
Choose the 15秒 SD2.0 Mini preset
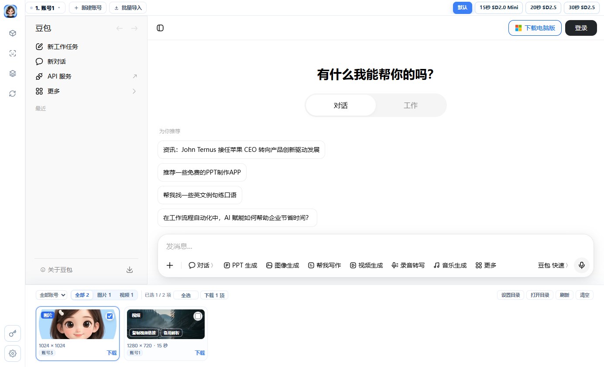pos(499,7)
